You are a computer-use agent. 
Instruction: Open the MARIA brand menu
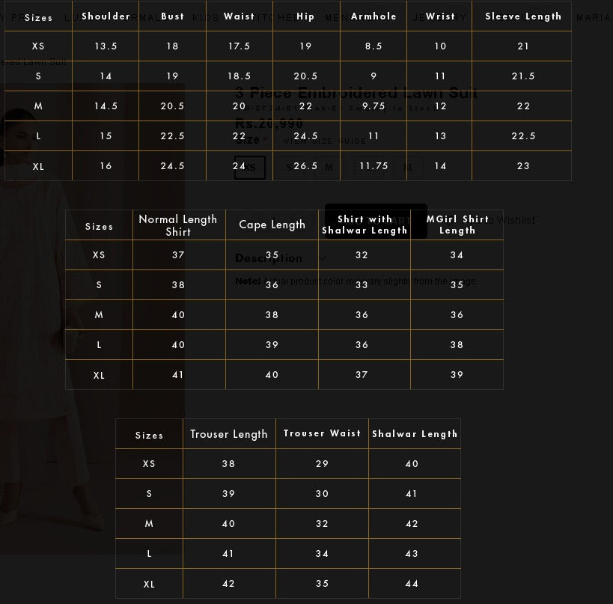pos(594,16)
